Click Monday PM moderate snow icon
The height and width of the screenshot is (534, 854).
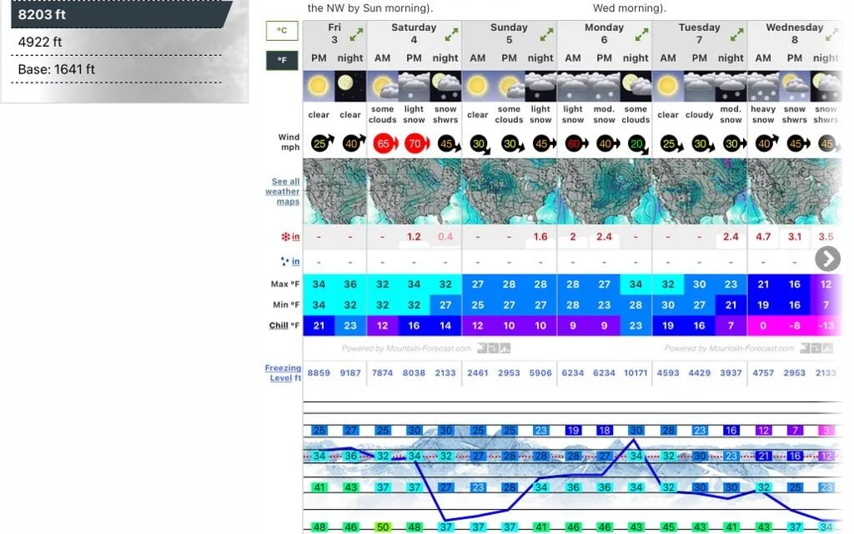pos(604,86)
